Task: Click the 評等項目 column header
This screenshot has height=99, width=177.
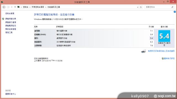Action: pos(60,27)
